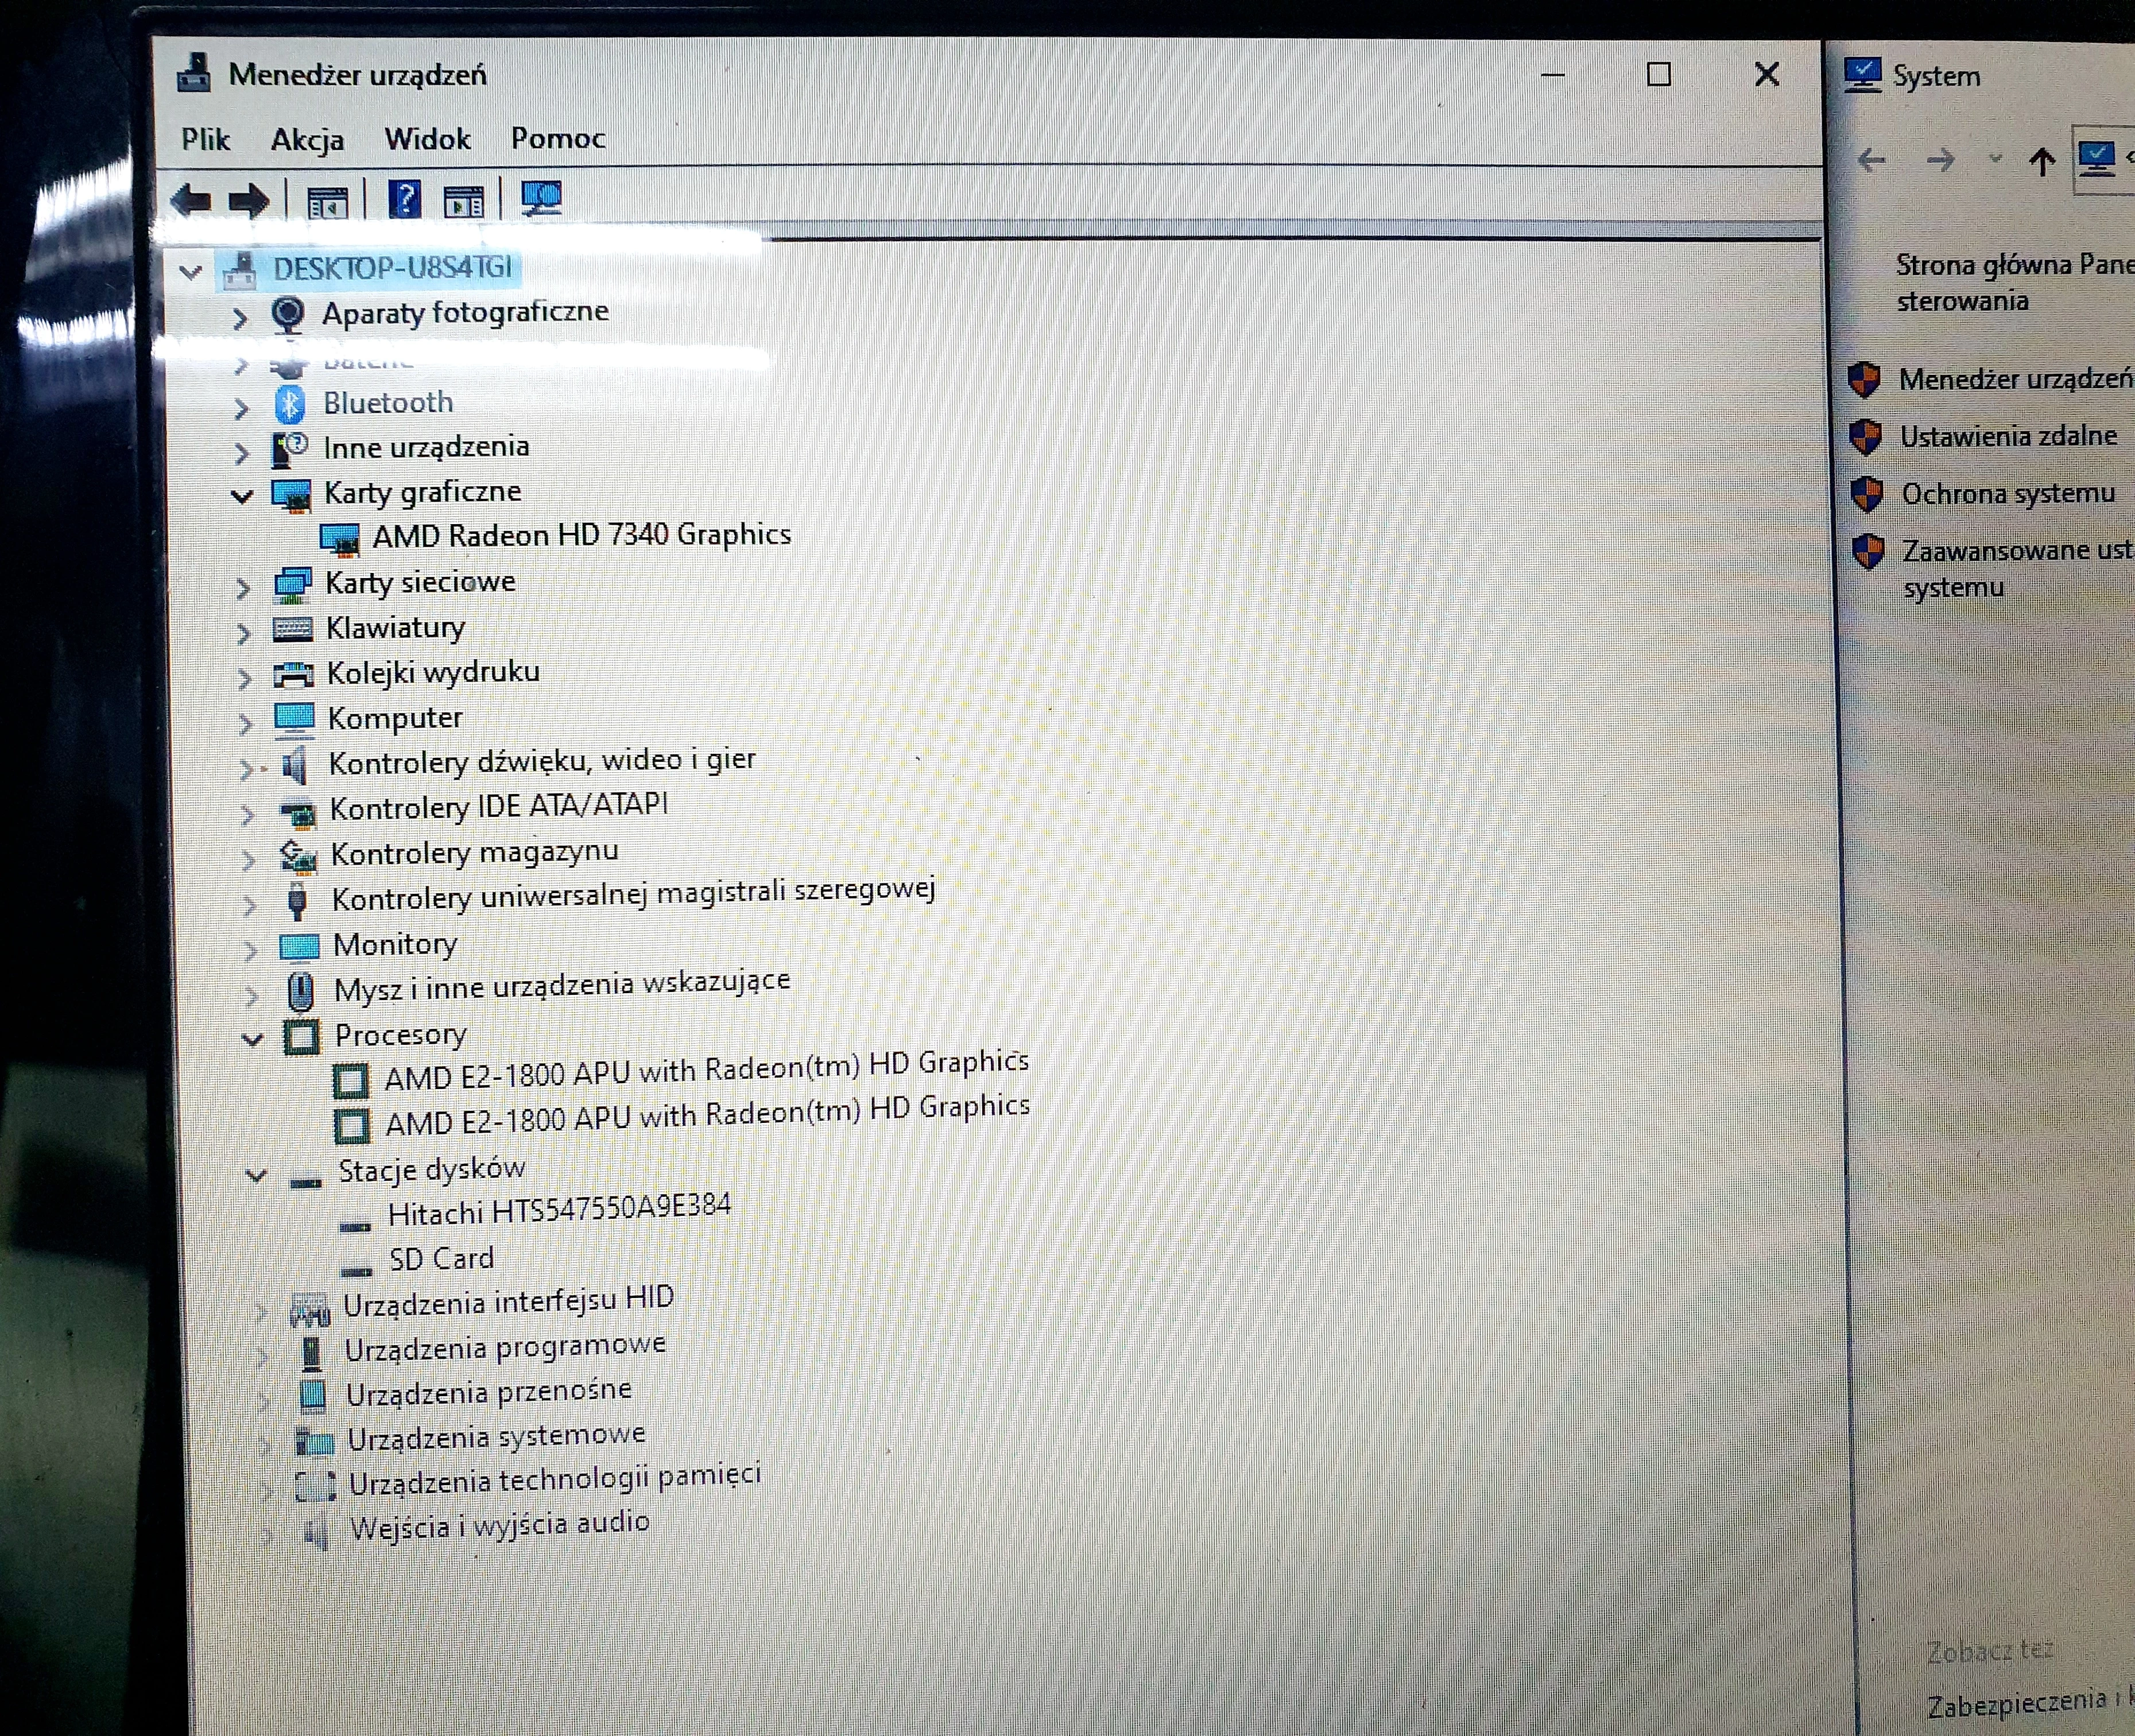Screen dimensions: 2135x1736
Task: Open Zaawansowane ustawienia systemu link
Action: (2018, 568)
